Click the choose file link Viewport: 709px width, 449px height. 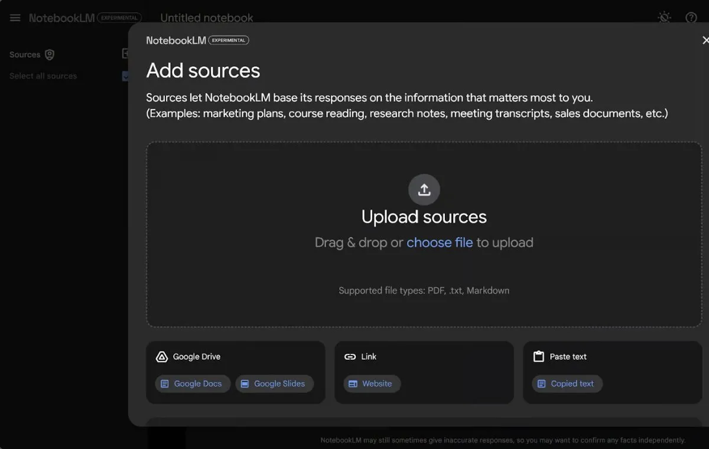coord(439,243)
